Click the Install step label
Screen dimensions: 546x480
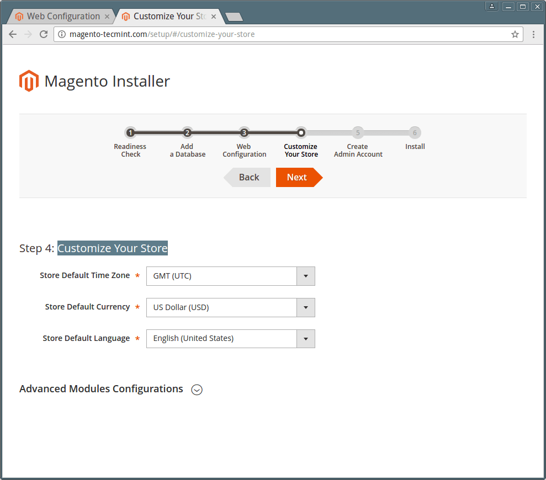click(415, 147)
